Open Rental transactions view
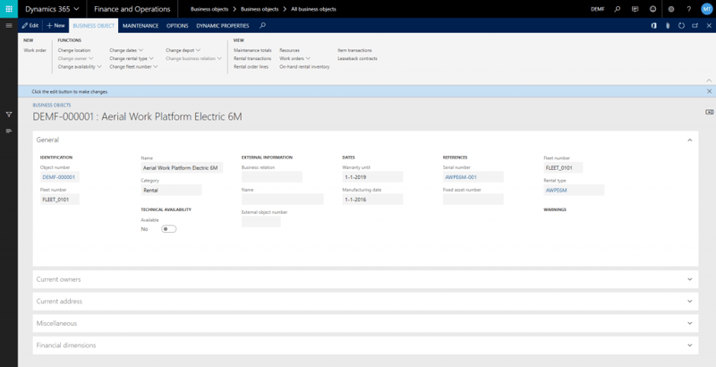This screenshot has width=716, height=367. pyautogui.click(x=252, y=58)
